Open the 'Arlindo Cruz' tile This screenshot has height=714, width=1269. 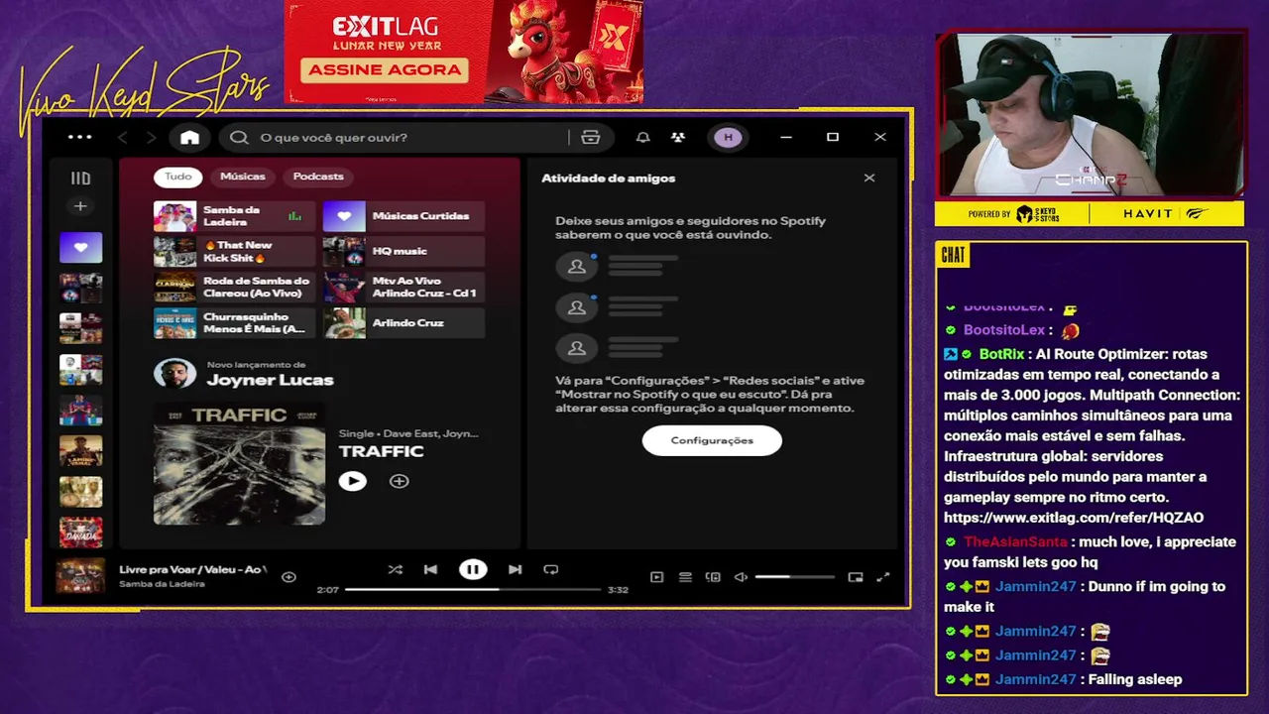[x=404, y=323]
